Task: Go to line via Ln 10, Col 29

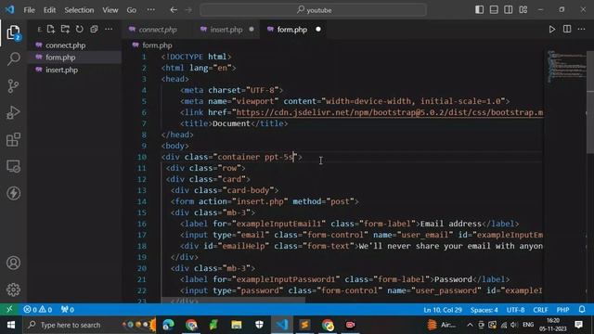Action: point(443,309)
